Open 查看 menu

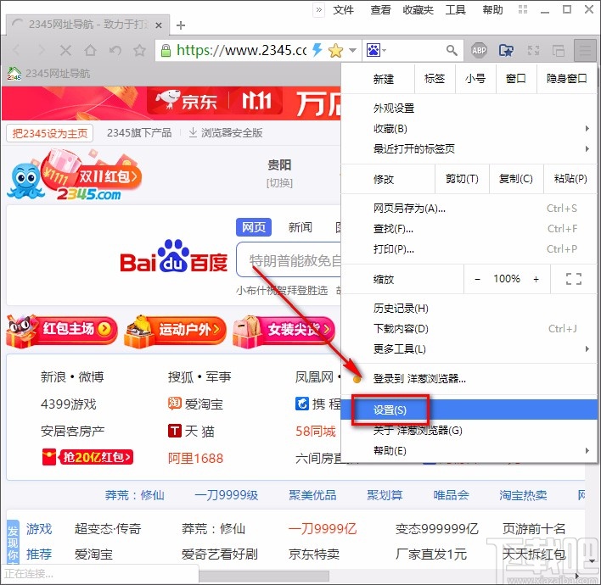click(x=380, y=9)
